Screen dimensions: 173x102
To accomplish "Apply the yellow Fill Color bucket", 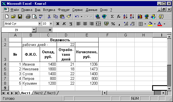I will coord(150,24).
